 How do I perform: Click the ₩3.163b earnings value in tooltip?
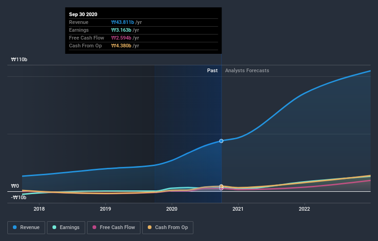click(x=121, y=30)
